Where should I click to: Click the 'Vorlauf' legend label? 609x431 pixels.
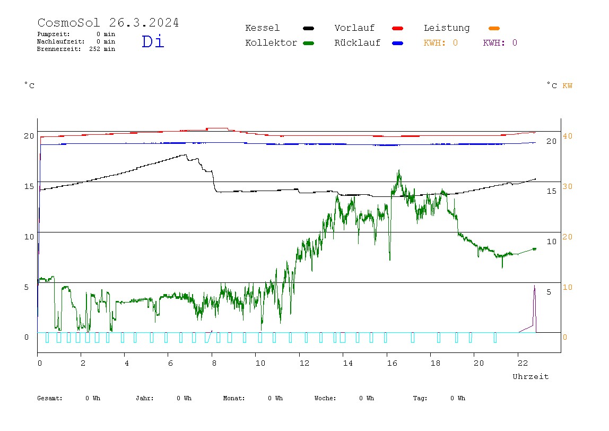click(x=354, y=28)
